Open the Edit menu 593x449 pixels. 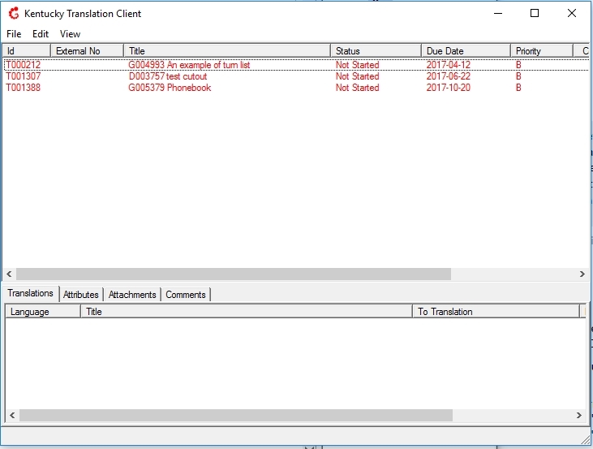41,34
